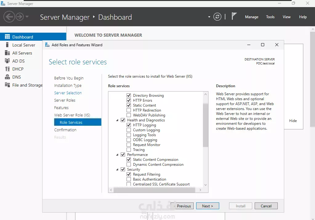Check the ODBC Logging checkbox
The image size is (315, 220).
point(129,140)
